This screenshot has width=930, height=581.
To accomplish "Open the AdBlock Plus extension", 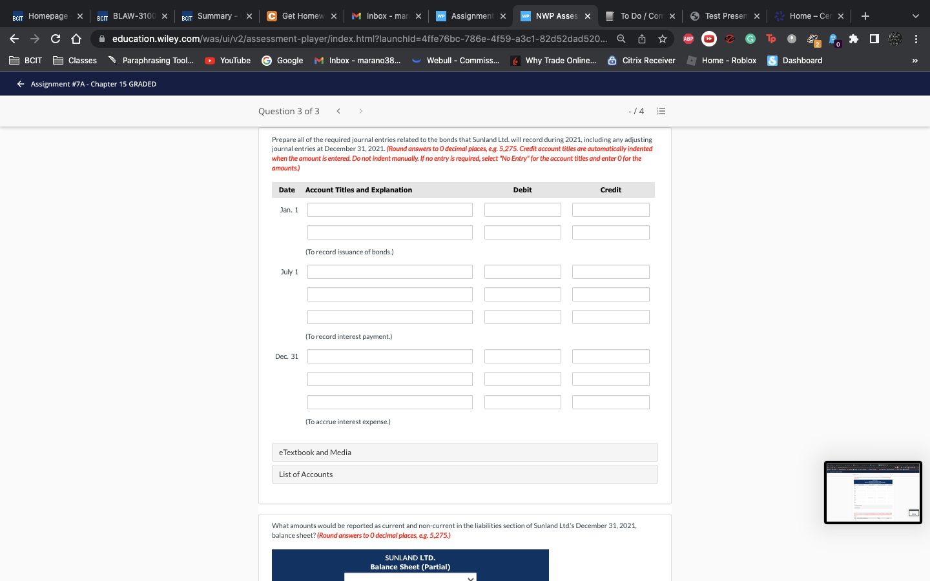I will click(688, 39).
